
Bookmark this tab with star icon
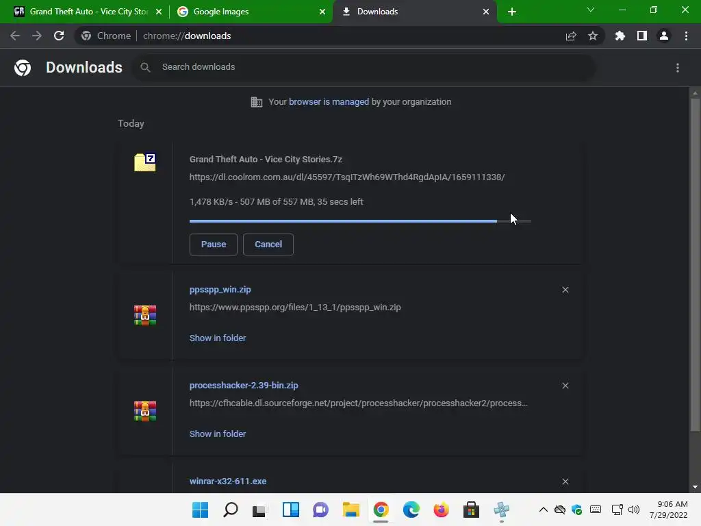[x=593, y=36]
